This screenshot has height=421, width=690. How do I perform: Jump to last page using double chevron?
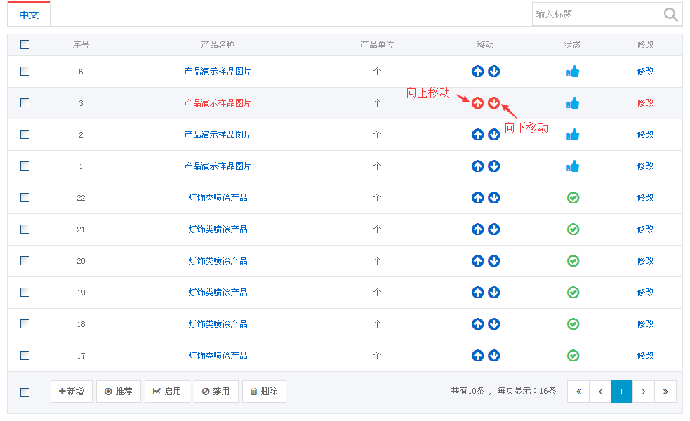[665, 392]
